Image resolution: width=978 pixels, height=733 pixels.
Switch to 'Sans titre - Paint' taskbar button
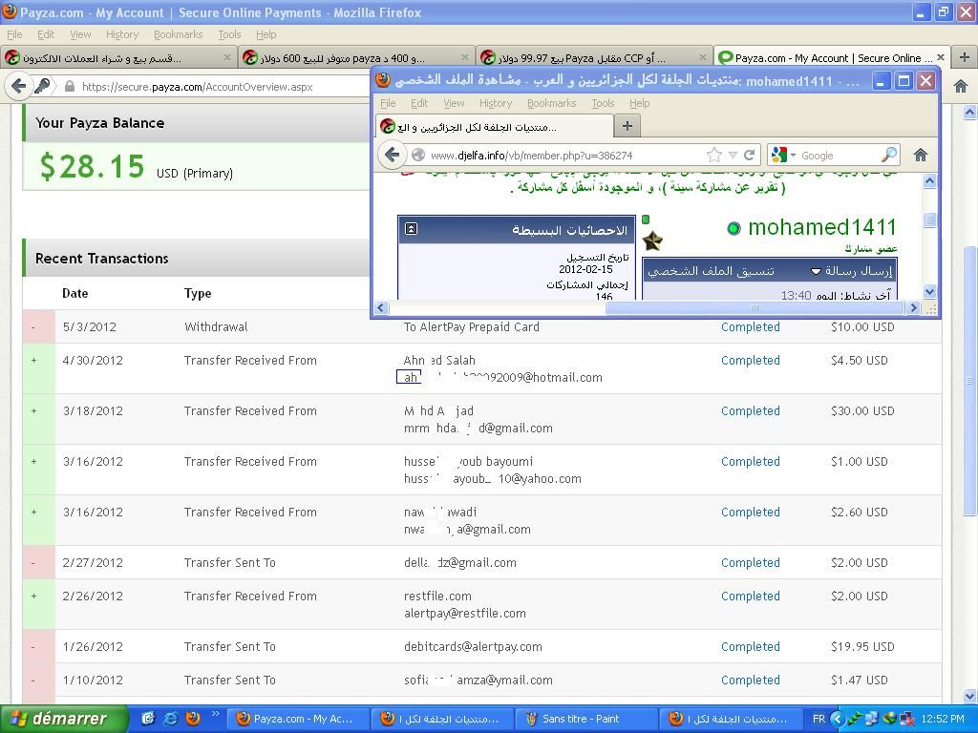coord(586,719)
